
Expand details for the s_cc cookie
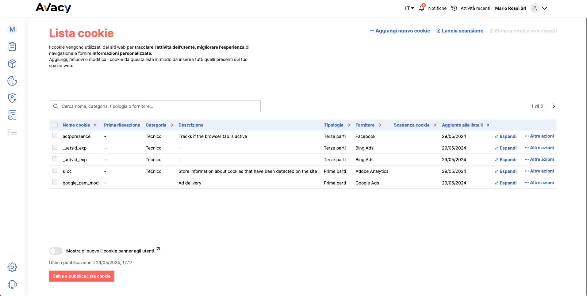pos(505,171)
